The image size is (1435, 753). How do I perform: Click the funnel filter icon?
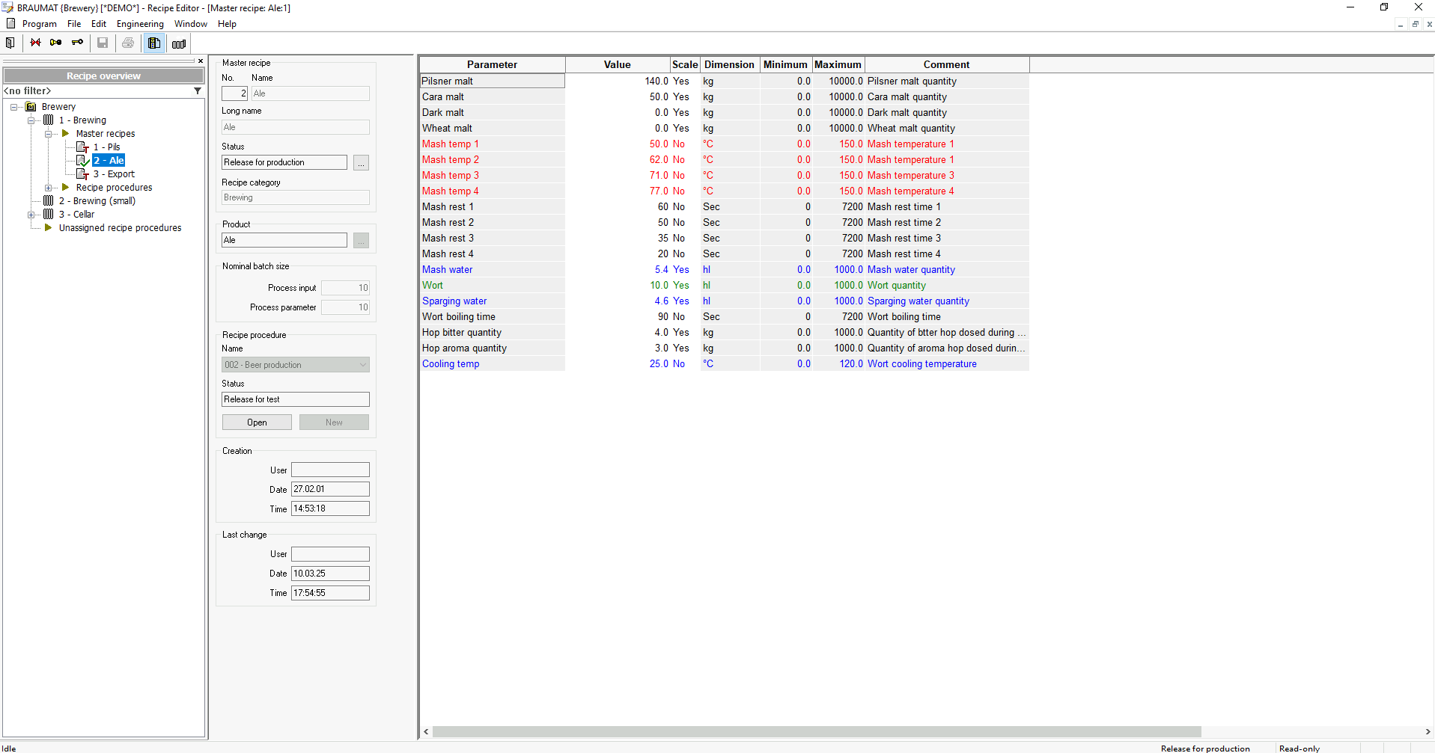(x=198, y=91)
